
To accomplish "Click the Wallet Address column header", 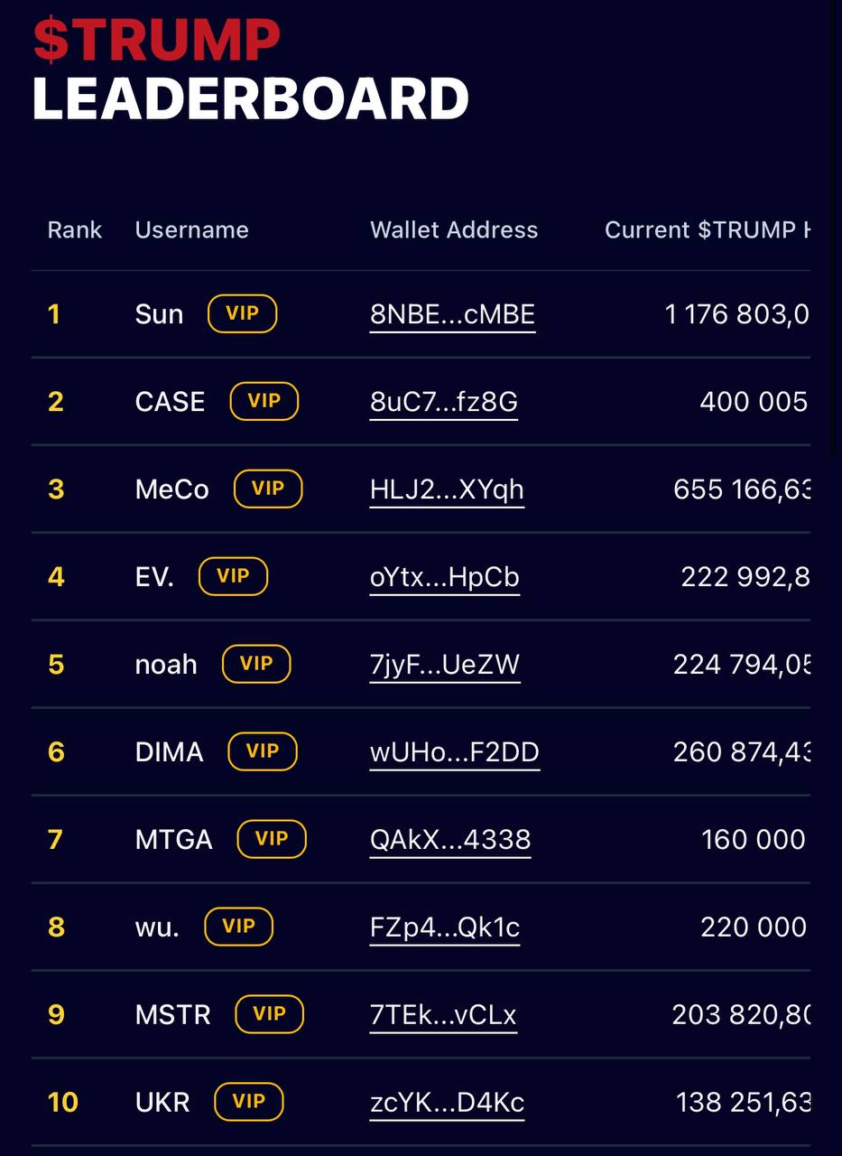I will (454, 229).
